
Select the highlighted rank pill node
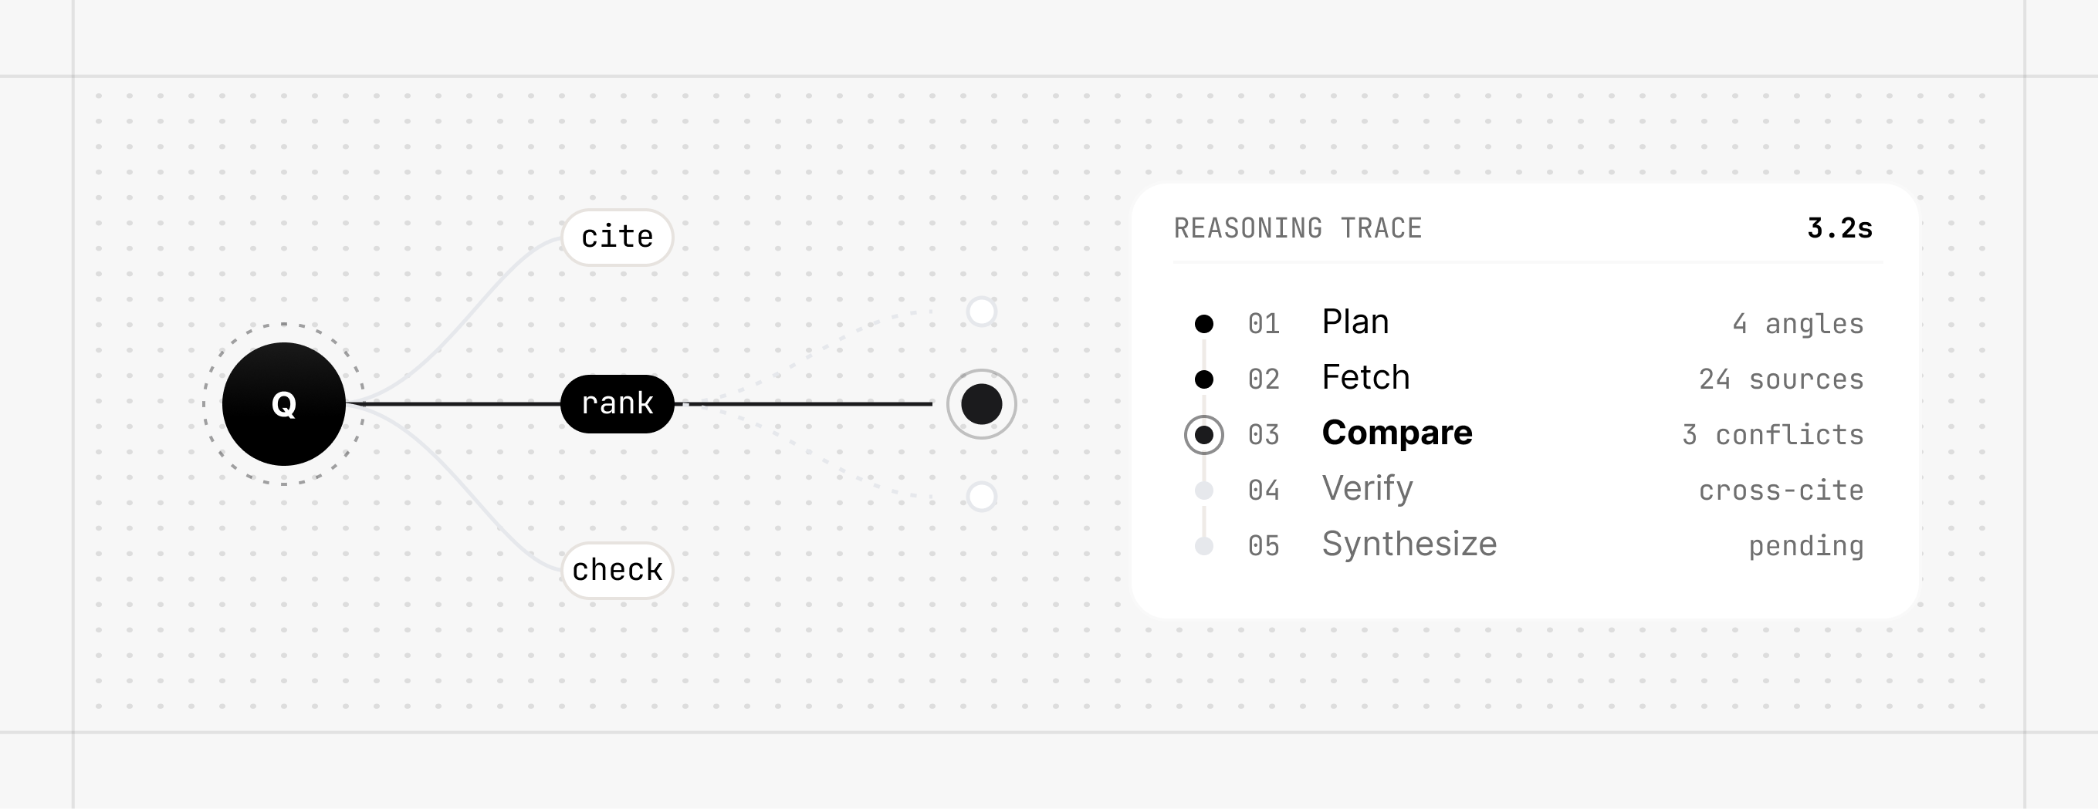pyautogui.click(x=618, y=403)
